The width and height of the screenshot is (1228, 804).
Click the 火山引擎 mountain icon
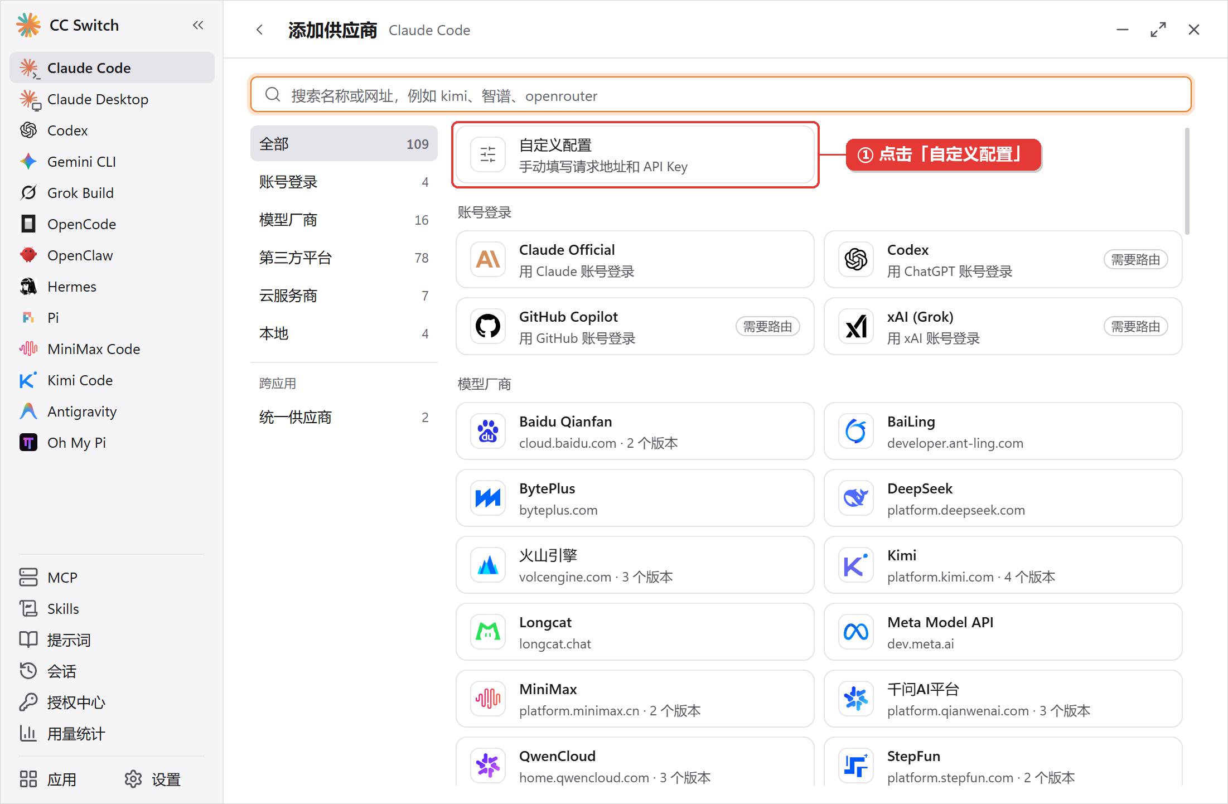coord(488,565)
